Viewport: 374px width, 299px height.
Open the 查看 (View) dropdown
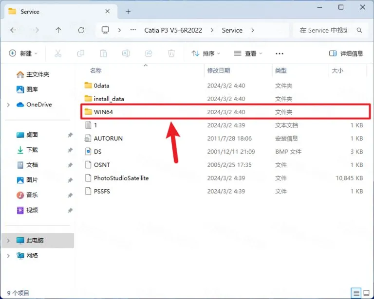(247, 53)
